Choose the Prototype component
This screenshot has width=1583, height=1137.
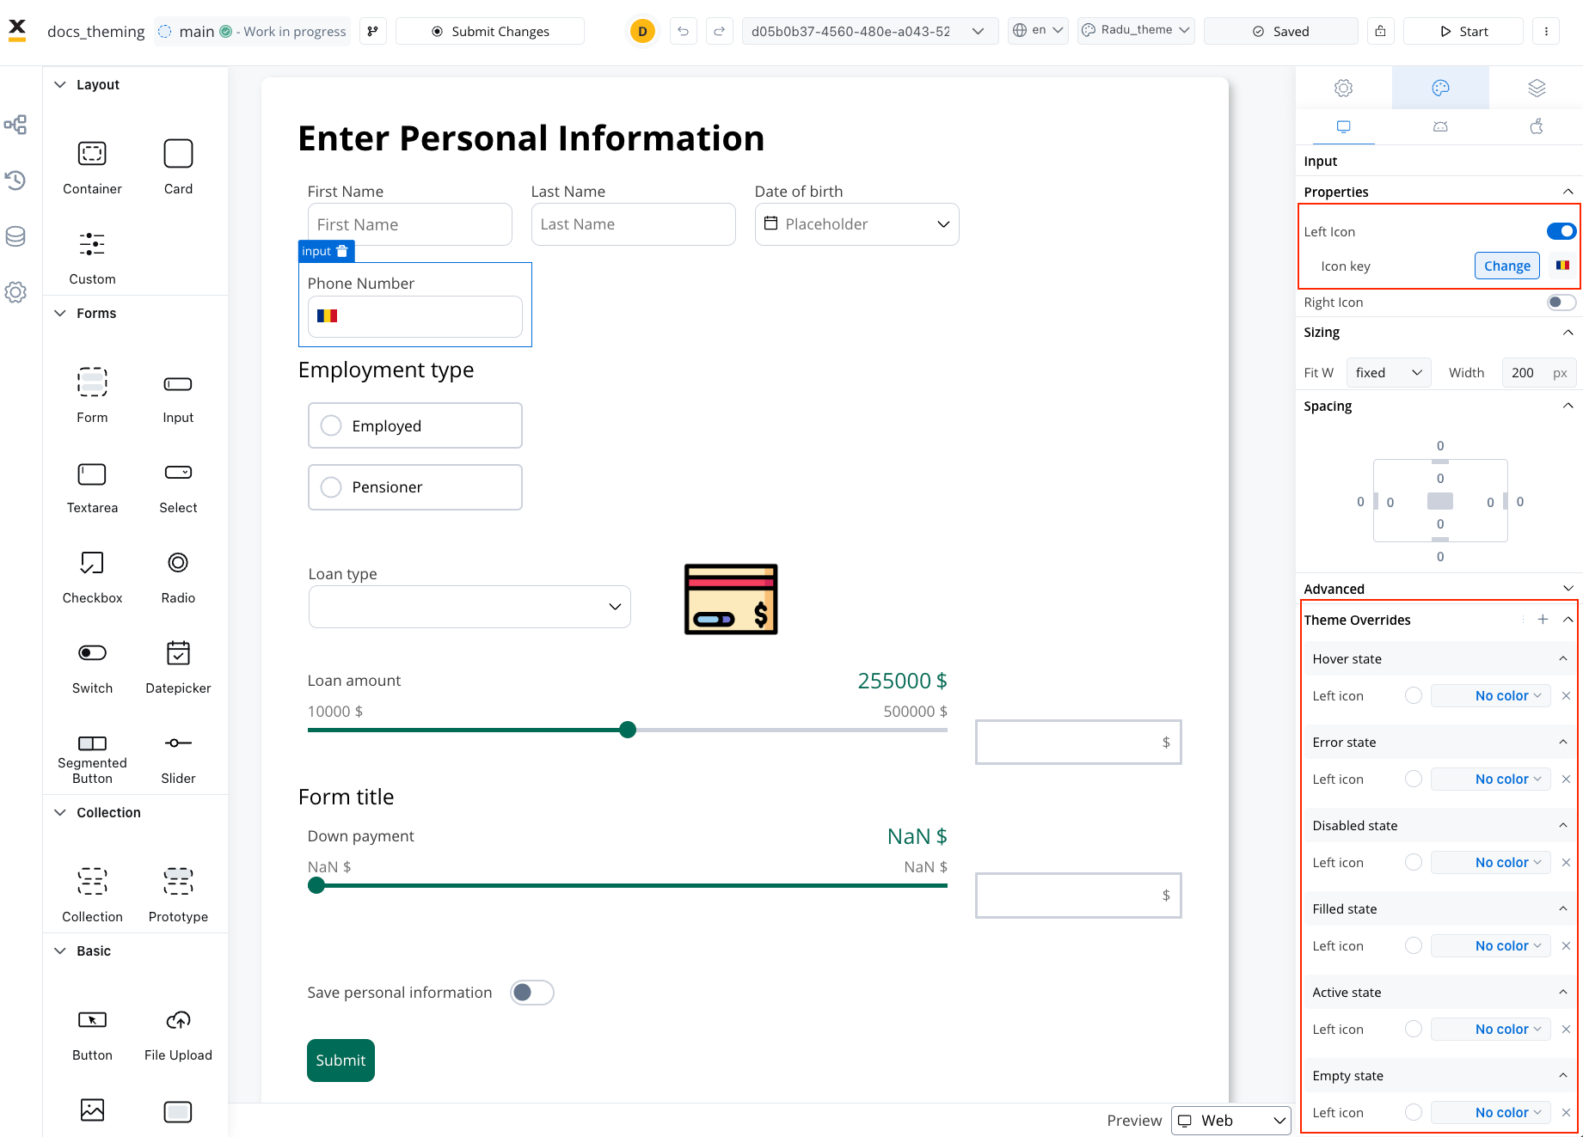[178, 894]
